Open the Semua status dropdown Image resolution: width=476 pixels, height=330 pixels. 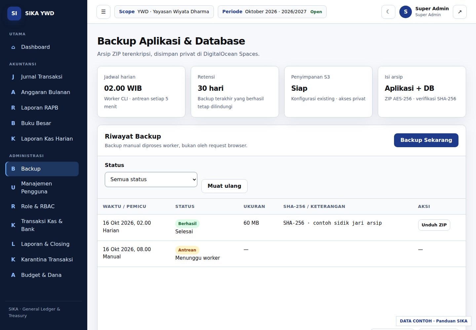pyautogui.click(x=151, y=180)
